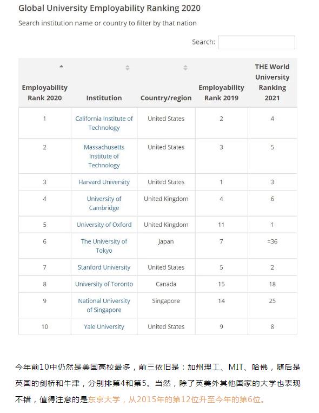Click THE World University Ranking 2021 header
319x413 pixels.
(272, 82)
